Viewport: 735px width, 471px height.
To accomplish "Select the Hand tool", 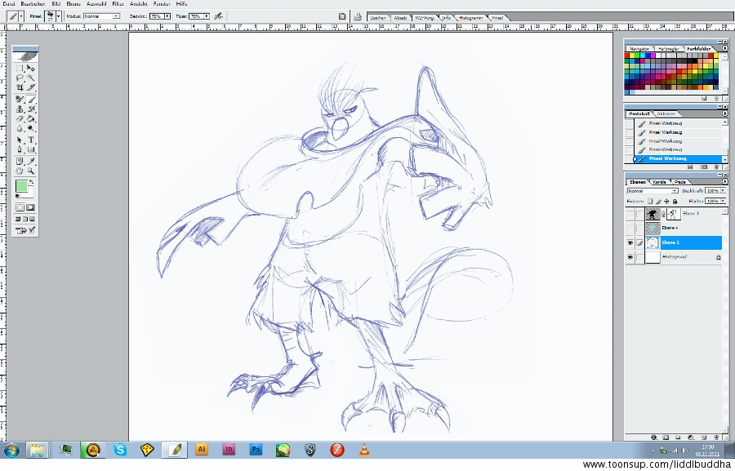I will click(20, 171).
